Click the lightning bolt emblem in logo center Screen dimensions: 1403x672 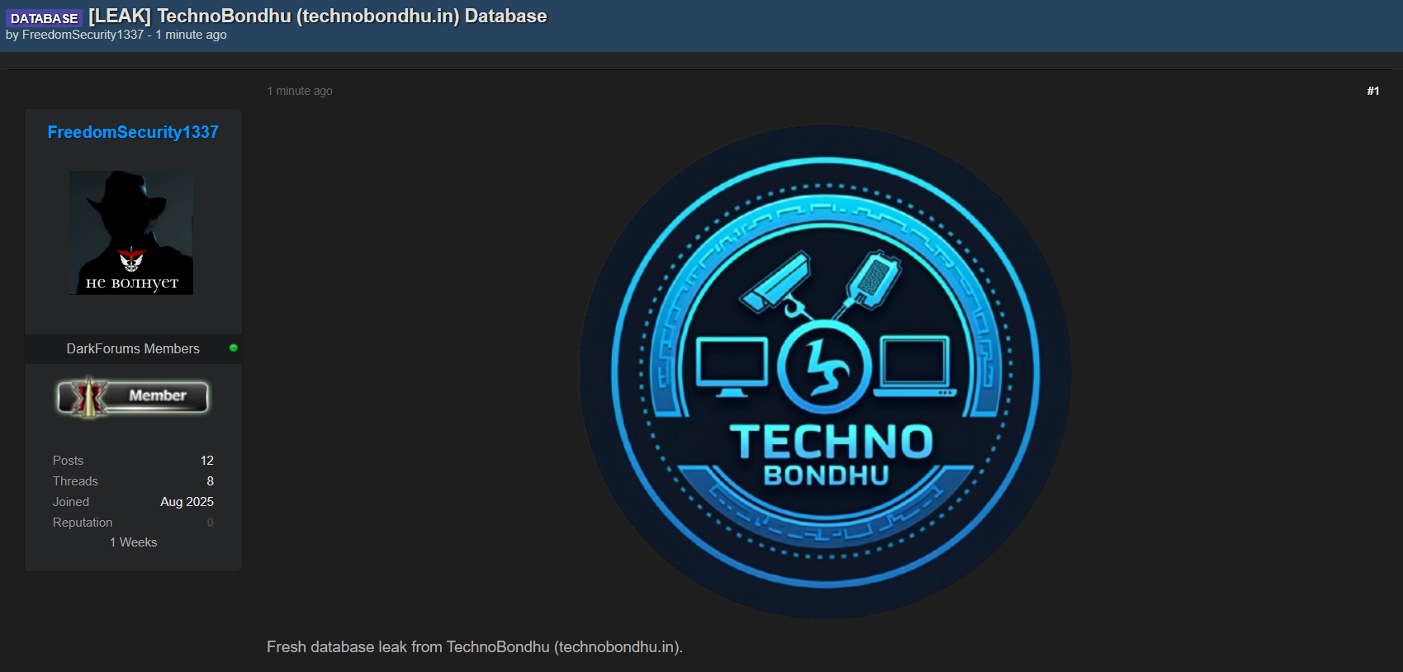pyautogui.click(x=825, y=367)
